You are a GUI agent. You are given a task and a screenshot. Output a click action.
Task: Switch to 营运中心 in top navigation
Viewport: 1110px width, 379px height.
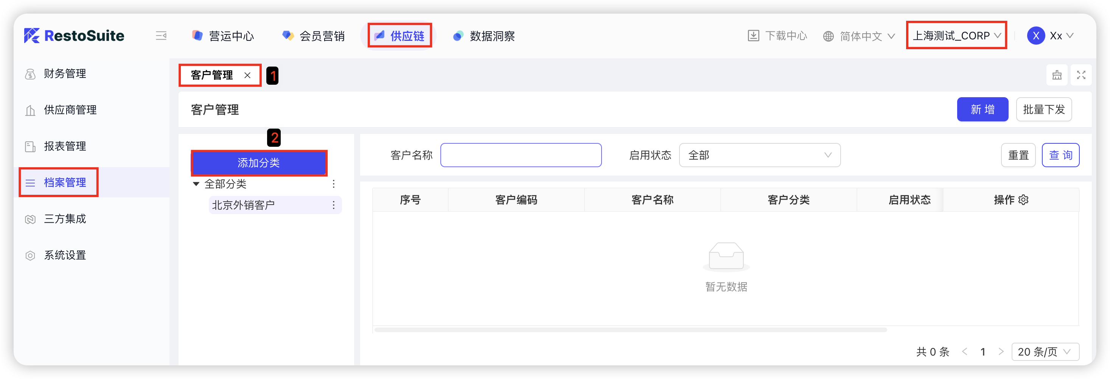[x=223, y=36]
